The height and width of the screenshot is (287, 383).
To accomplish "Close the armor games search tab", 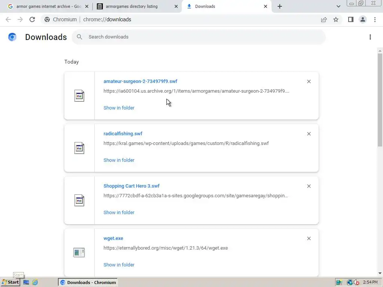I will pyautogui.click(x=87, y=7).
